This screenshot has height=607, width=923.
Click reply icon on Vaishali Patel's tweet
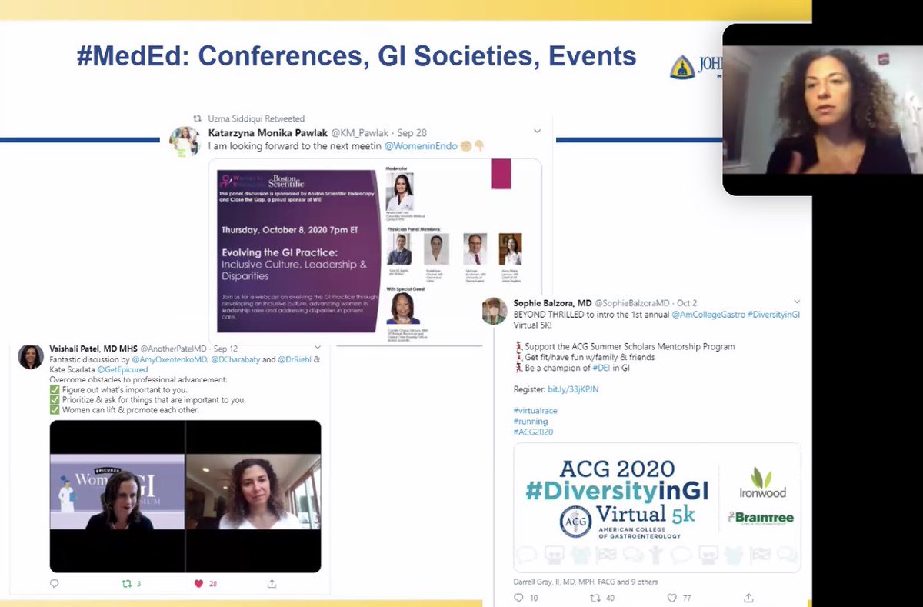(54, 584)
